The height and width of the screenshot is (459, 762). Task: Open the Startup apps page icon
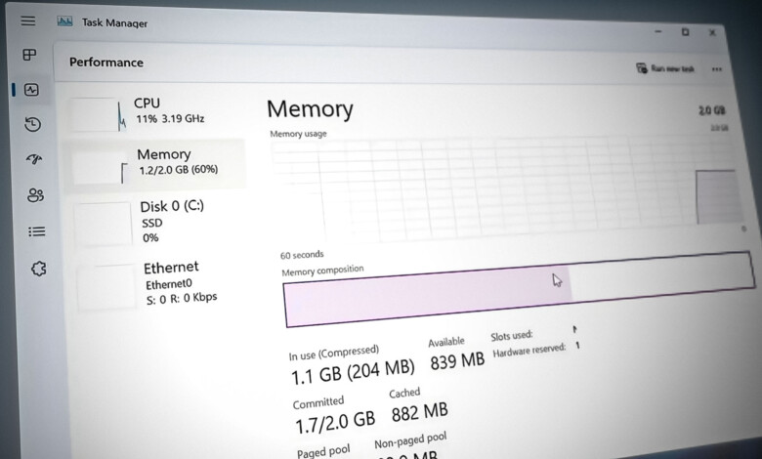[x=34, y=159]
